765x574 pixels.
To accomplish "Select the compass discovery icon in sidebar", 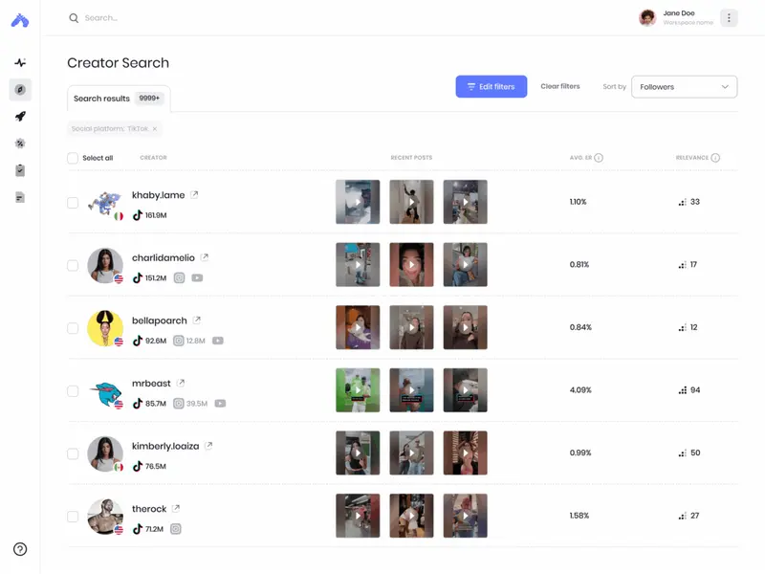I will (x=20, y=89).
